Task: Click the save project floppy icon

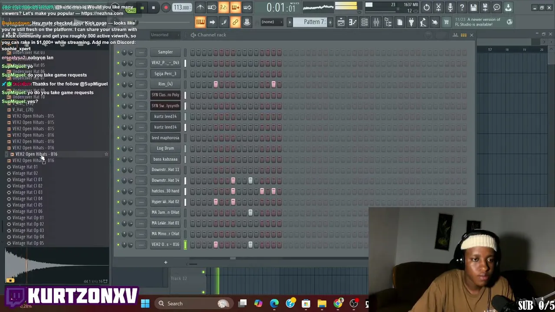Action: point(473,7)
